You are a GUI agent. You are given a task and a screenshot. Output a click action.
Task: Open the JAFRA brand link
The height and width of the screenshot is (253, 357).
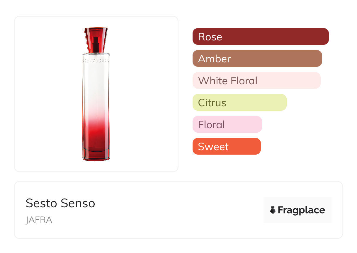coord(39,220)
